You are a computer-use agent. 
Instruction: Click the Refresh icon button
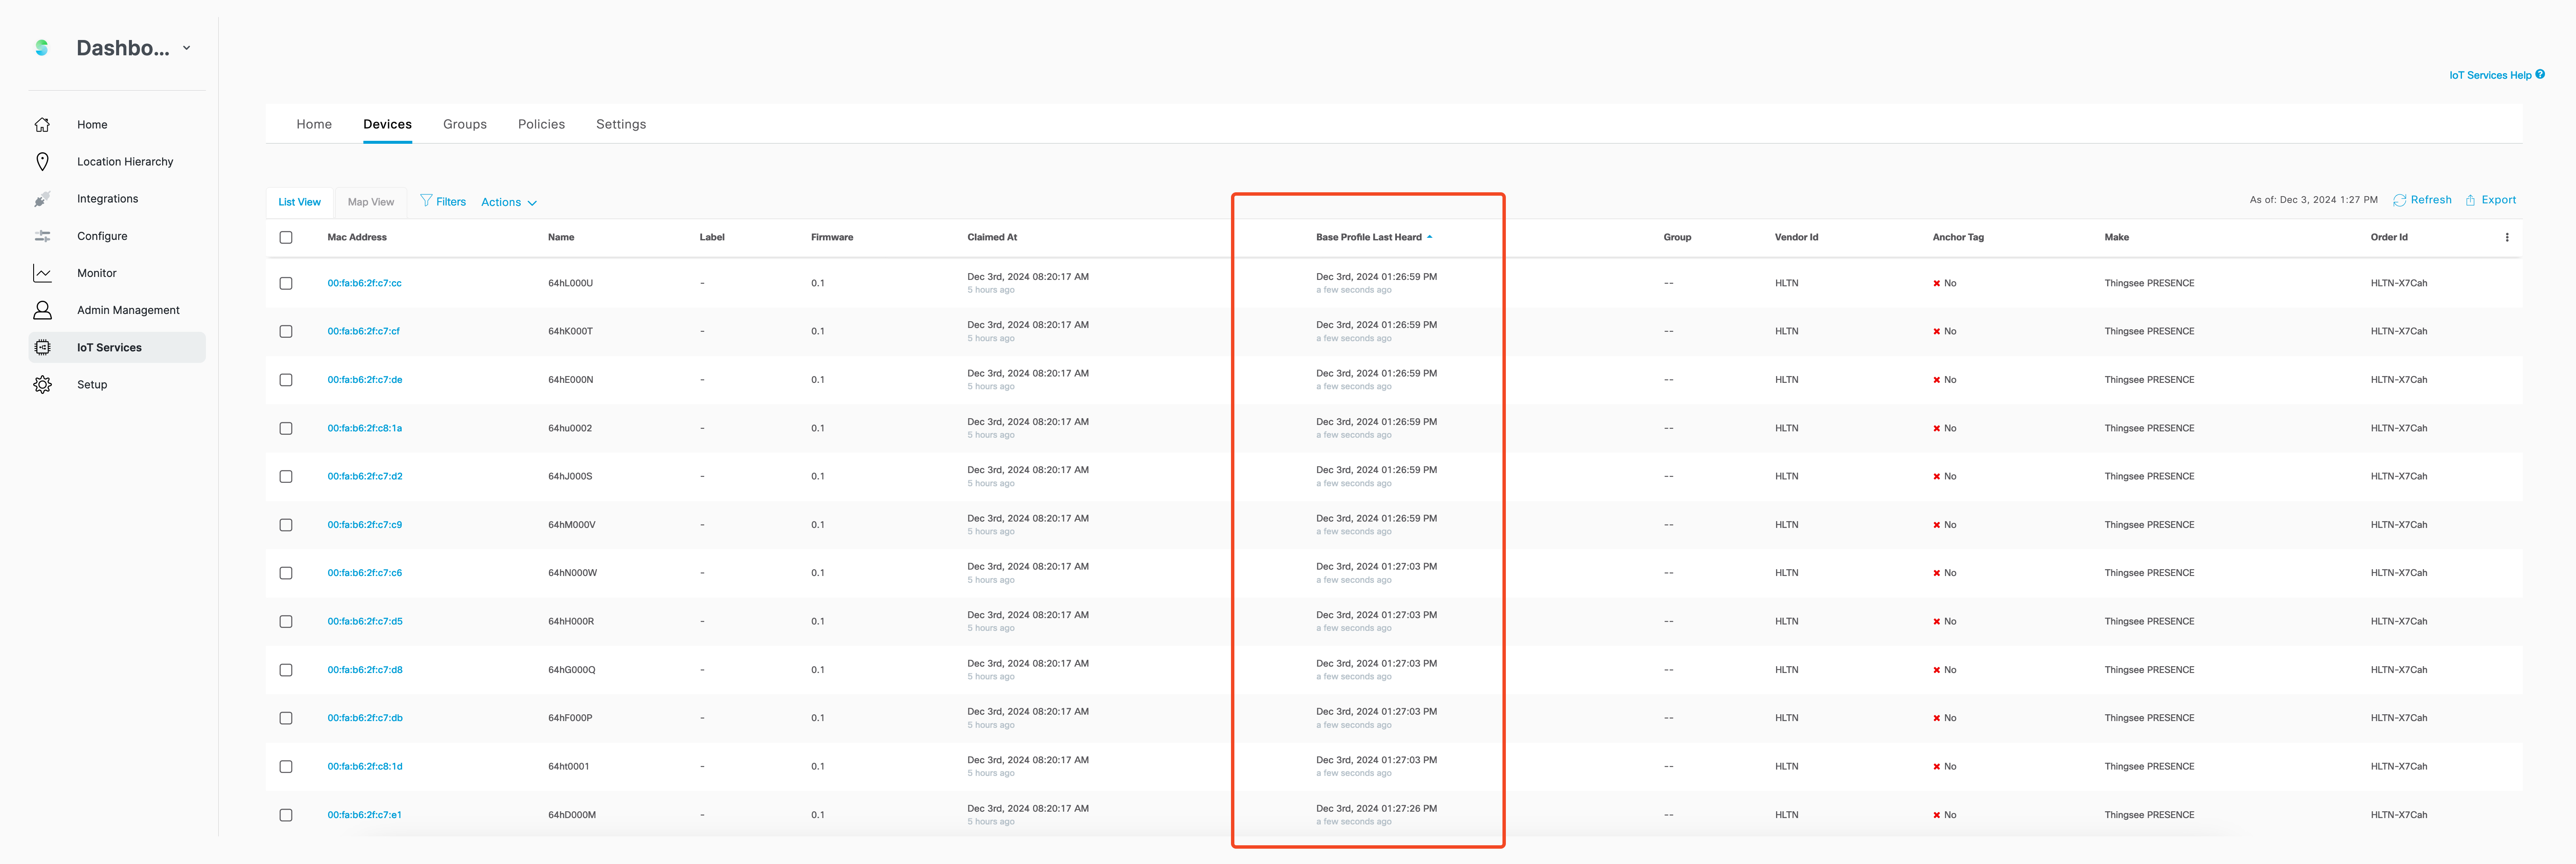point(2399,200)
